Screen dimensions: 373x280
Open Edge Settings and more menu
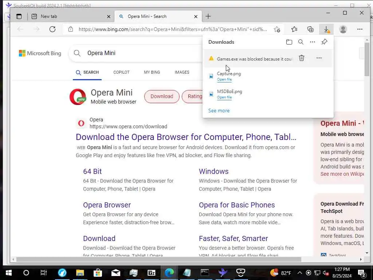[x=360, y=29]
